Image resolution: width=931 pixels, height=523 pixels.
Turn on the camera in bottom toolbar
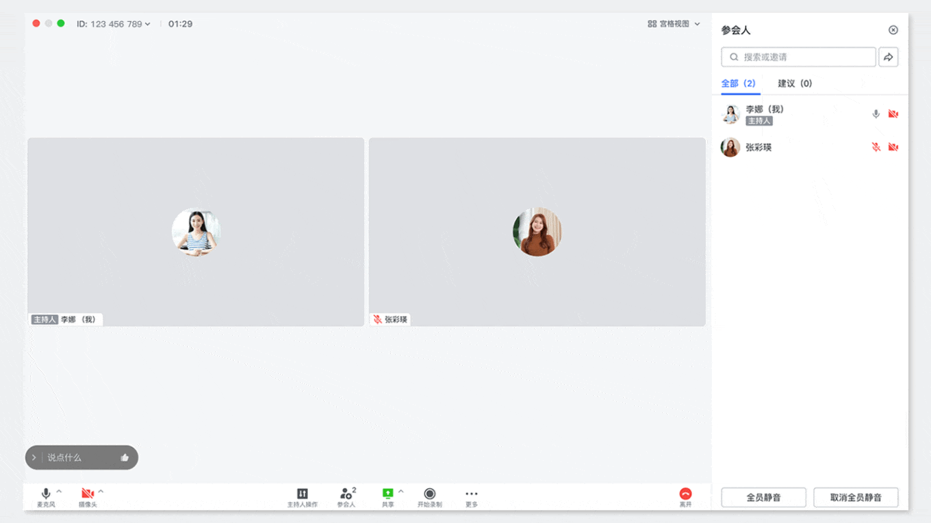87,494
